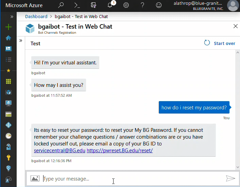Open the help question mark icon
240x187 pixels.
[142, 5]
